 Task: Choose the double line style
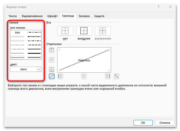point(34,57)
